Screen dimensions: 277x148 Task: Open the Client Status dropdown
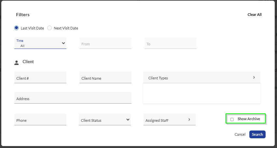(x=104, y=120)
